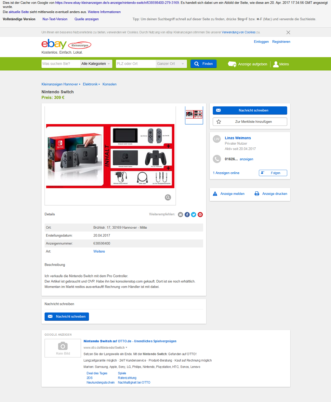Click the PLZ oder Ort field
This screenshot has height=402, width=331.
[x=136, y=64]
